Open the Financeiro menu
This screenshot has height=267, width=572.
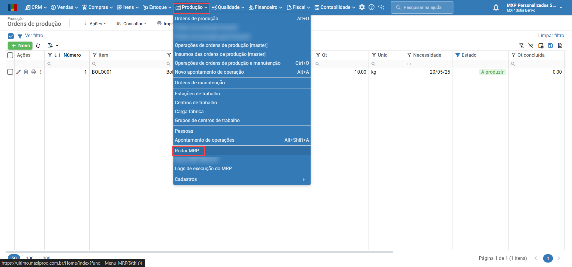tap(265, 7)
